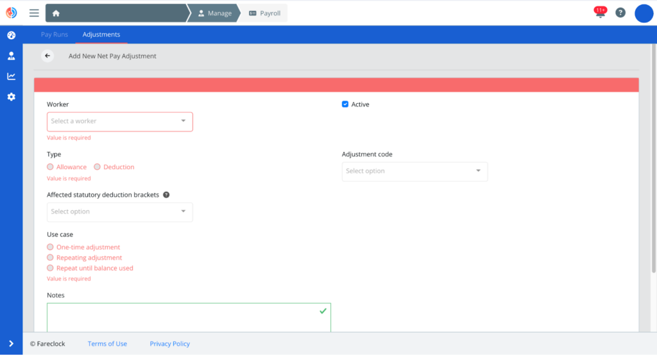Click the page vertical scrollbar
This screenshot has height=355, width=657.
coord(654,159)
